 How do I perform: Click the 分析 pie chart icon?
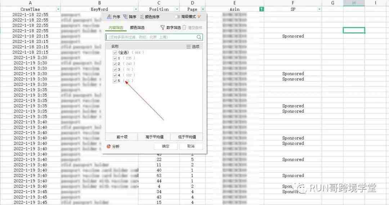pos(108,146)
